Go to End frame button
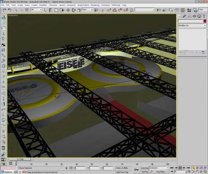The width and height of the screenshot is (208, 174). [x=188, y=168]
